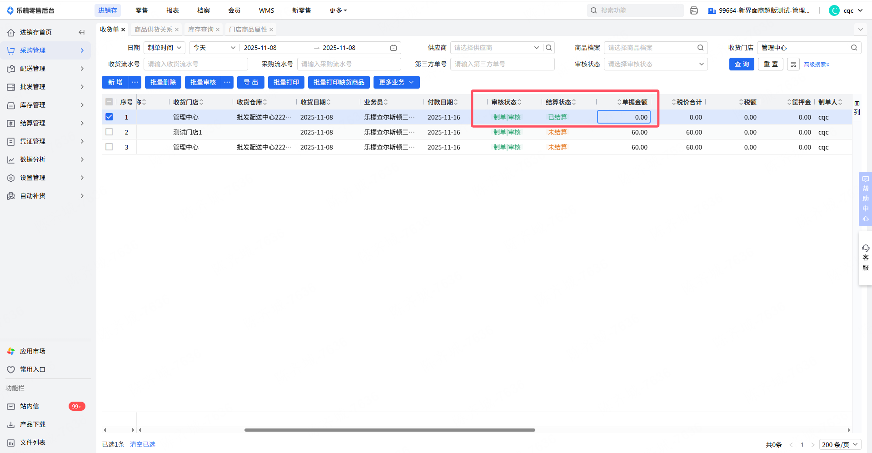Expand the tab list chevron
The width and height of the screenshot is (872, 453).
[860, 30]
